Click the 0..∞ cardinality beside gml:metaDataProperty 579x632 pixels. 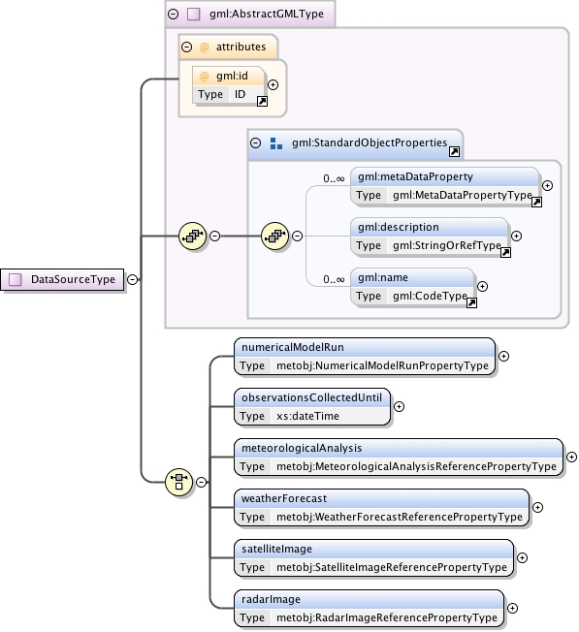pyautogui.click(x=334, y=178)
